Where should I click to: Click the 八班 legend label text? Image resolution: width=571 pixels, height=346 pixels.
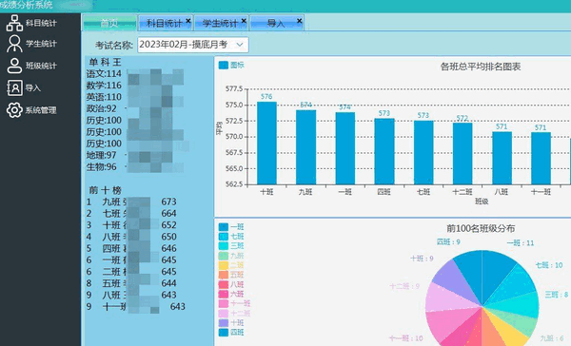click(x=237, y=284)
